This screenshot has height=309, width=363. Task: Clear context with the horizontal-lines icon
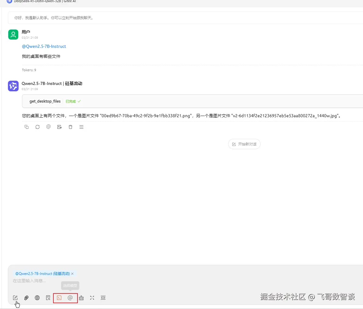tap(103, 298)
